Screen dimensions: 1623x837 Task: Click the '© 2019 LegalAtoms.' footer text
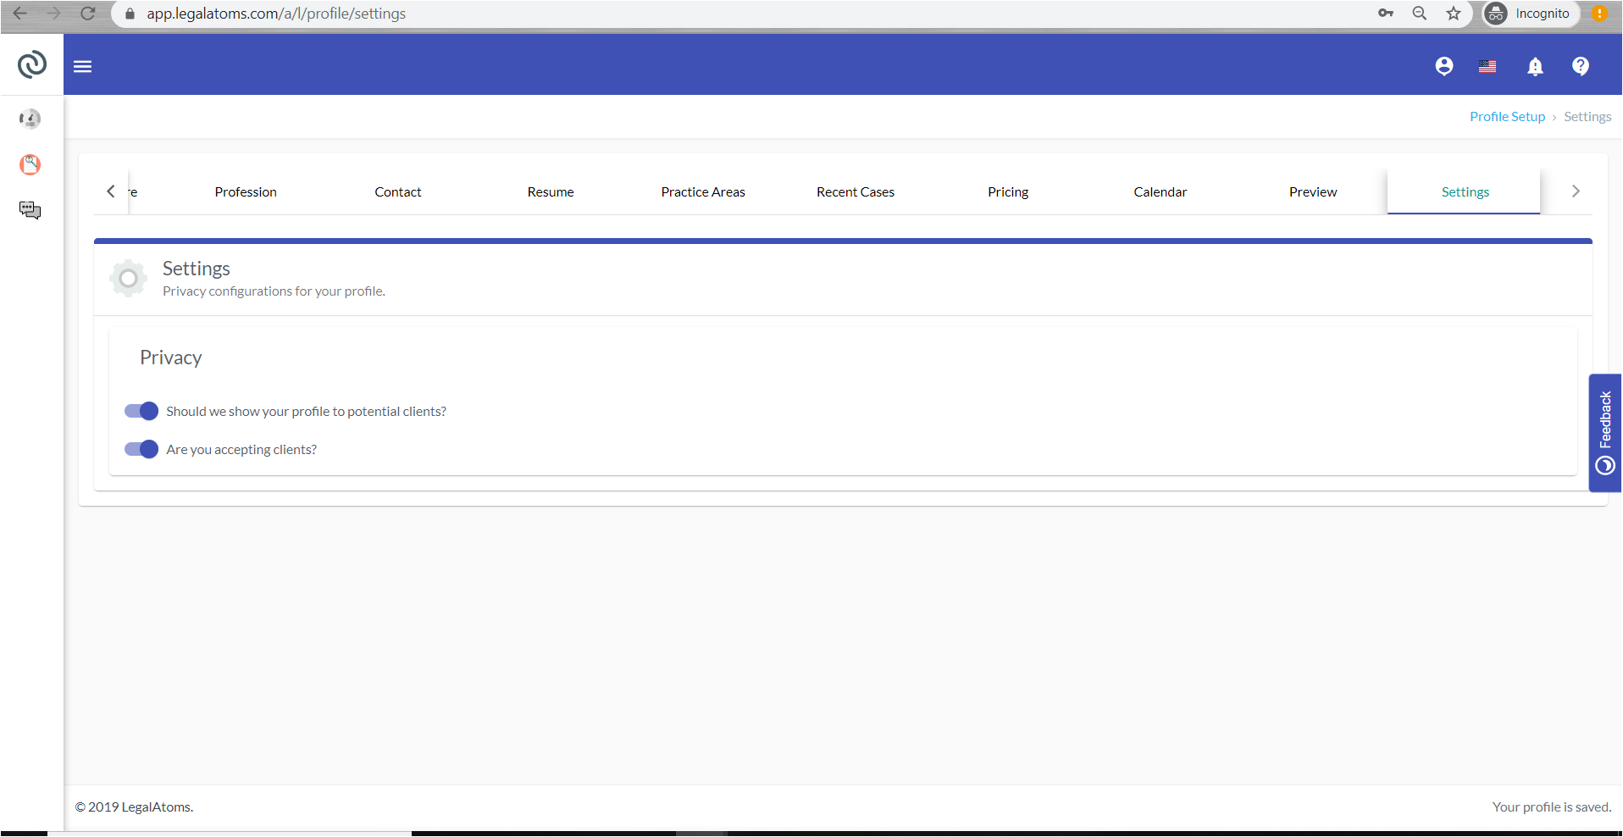pyautogui.click(x=134, y=807)
